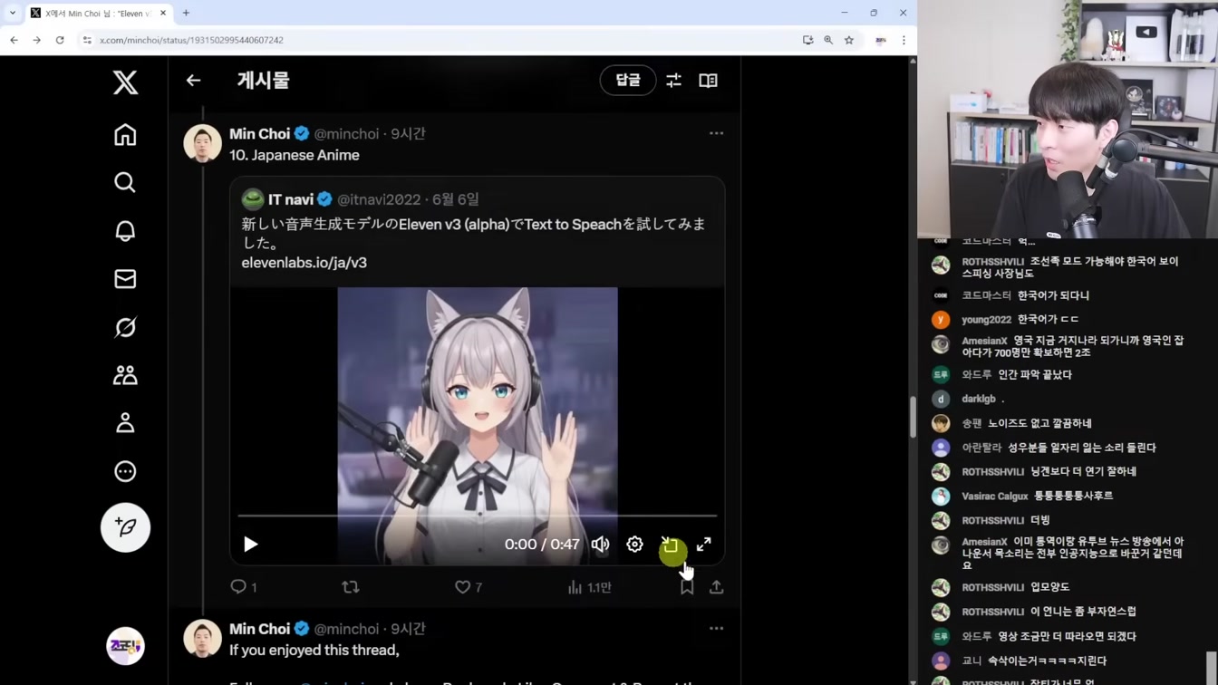This screenshot has height=685, width=1218.
Task: Click chat user 'young2022'
Action: point(986,320)
